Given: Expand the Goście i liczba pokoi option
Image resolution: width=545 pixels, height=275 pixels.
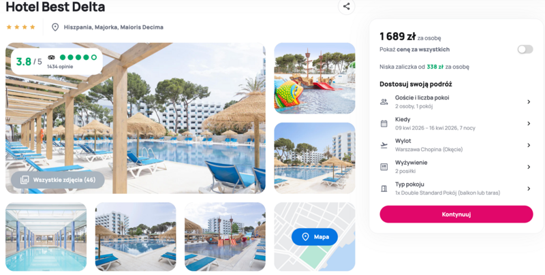Looking at the screenshot, I should pos(456,101).
